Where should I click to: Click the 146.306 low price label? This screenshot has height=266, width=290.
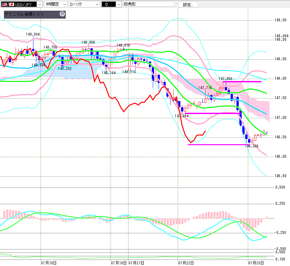[x=252, y=146]
